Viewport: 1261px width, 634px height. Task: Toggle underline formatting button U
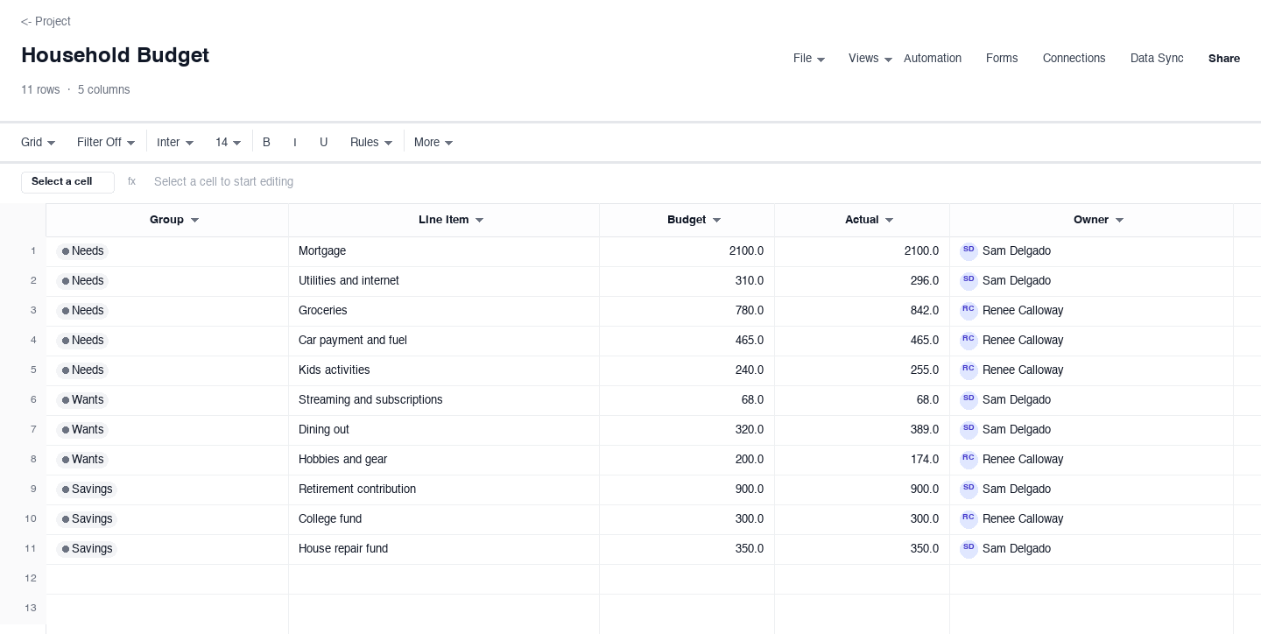pos(323,142)
